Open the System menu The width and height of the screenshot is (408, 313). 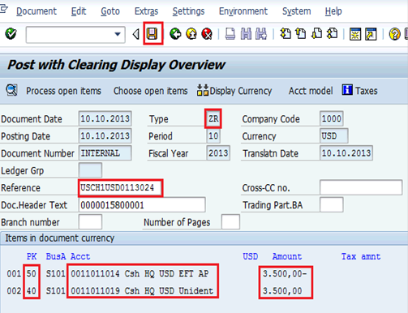click(x=296, y=11)
